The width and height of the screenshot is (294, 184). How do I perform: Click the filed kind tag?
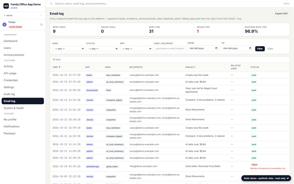click(108, 90)
